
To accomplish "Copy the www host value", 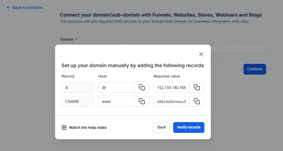I will [x=142, y=101].
